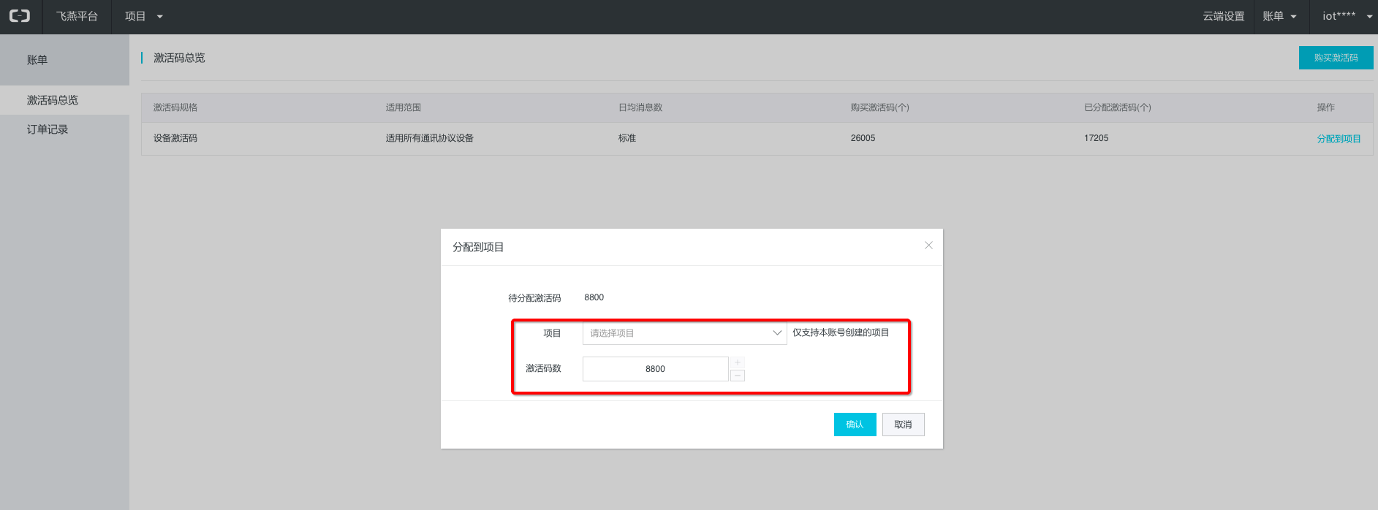This screenshot has height=510, width=1378.
Task: Go to 飞燕平台 home in header
Action: [x=77, y=16]
